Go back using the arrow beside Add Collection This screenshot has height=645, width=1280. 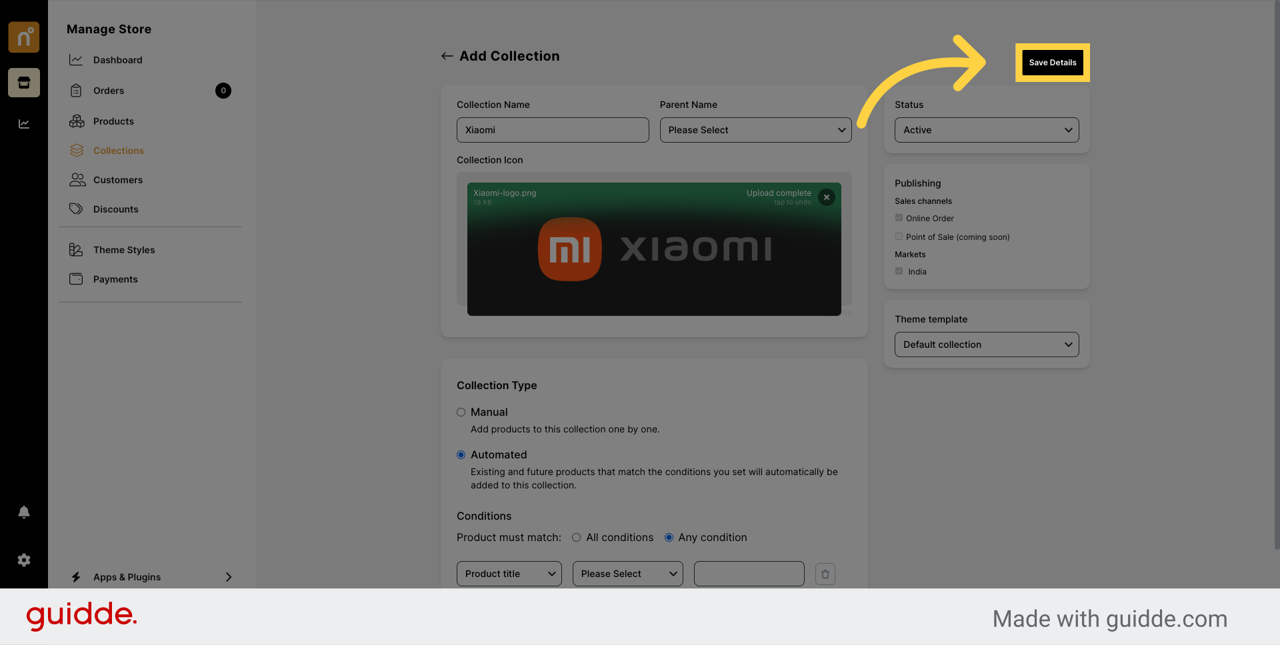point(447,57)
